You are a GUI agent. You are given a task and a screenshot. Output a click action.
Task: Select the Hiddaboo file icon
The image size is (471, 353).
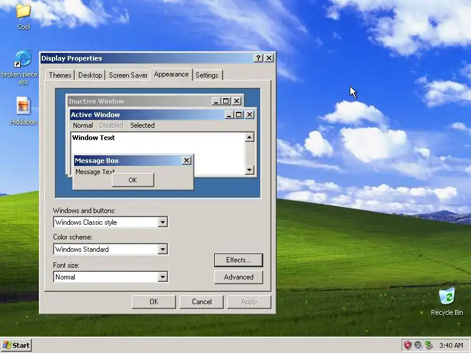(23, 106)
